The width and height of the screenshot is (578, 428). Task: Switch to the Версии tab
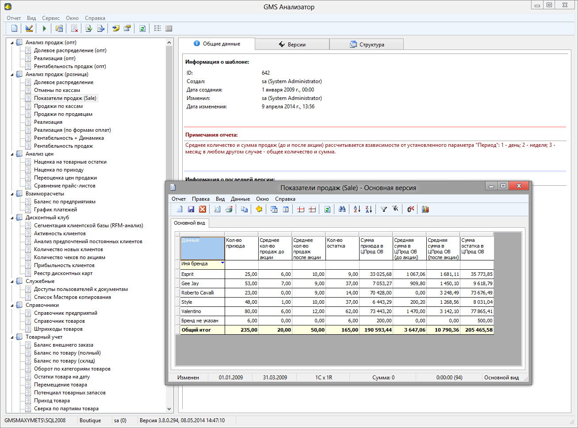(292, 45)
